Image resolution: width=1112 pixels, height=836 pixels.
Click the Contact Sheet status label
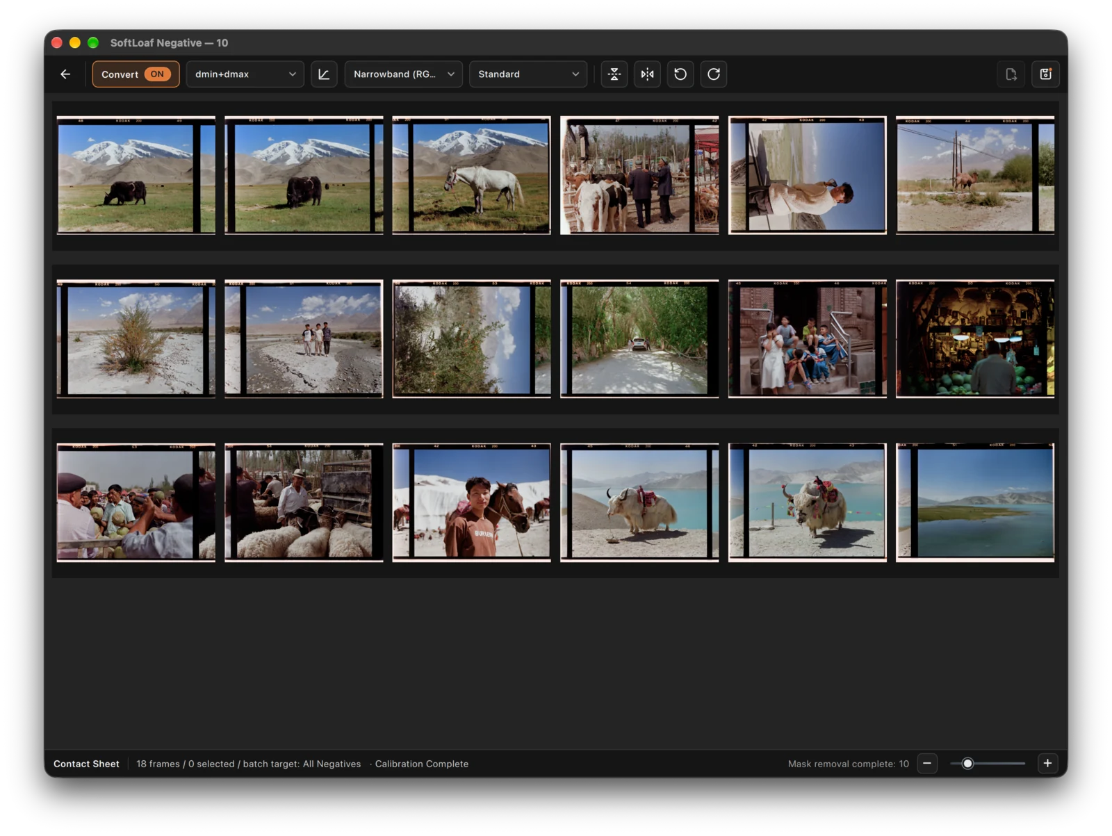coord(86,764)
